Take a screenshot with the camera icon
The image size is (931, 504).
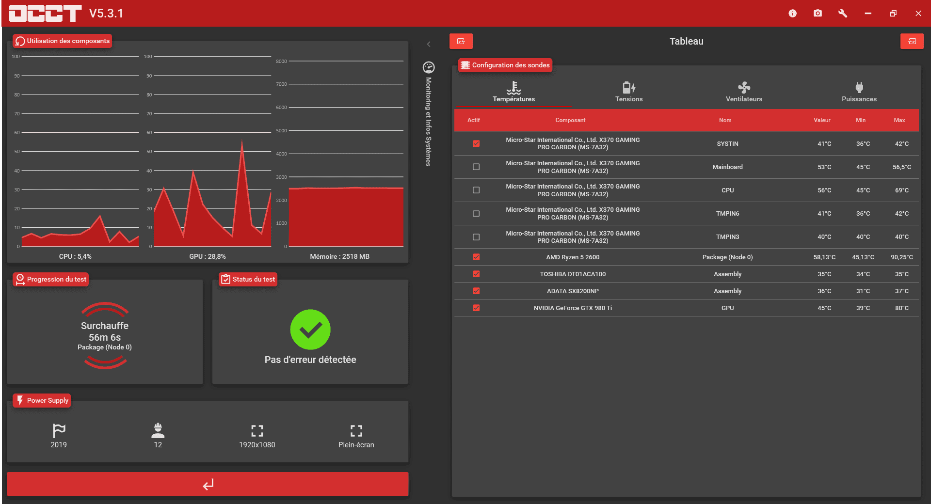coord(818,14)
